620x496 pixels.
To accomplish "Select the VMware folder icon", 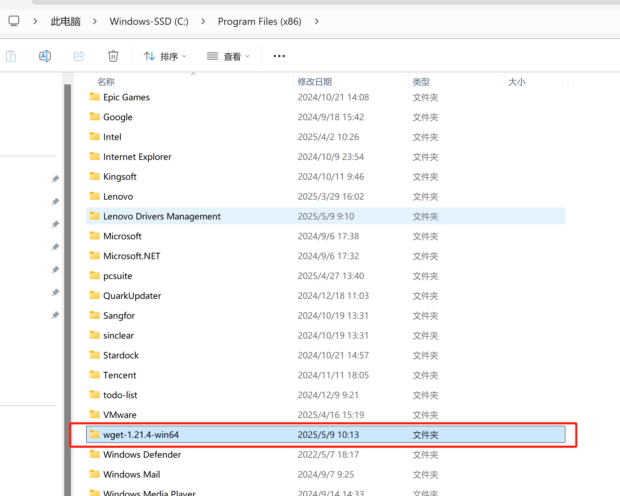I will tap(95, 414).
